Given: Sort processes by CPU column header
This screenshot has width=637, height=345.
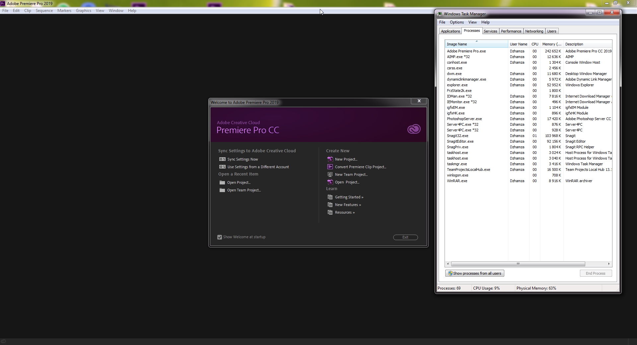Looking at the screenshot, I should tap(535, 44).
